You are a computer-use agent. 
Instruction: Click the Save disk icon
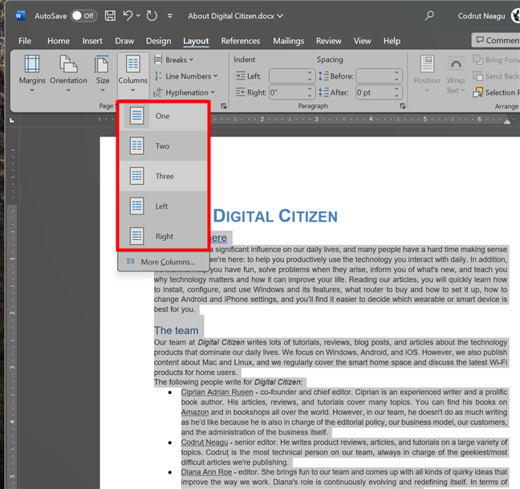[110, 15]
